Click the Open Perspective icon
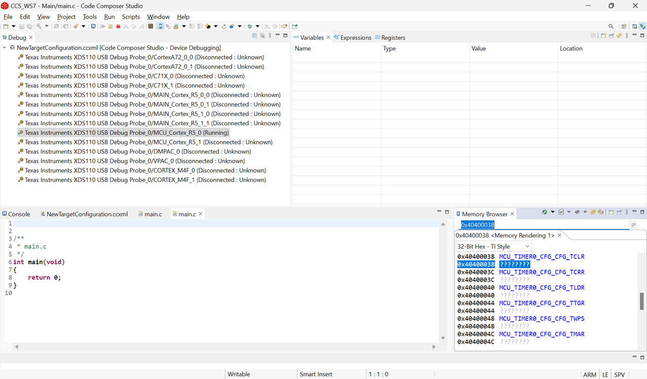 [624, 26]
